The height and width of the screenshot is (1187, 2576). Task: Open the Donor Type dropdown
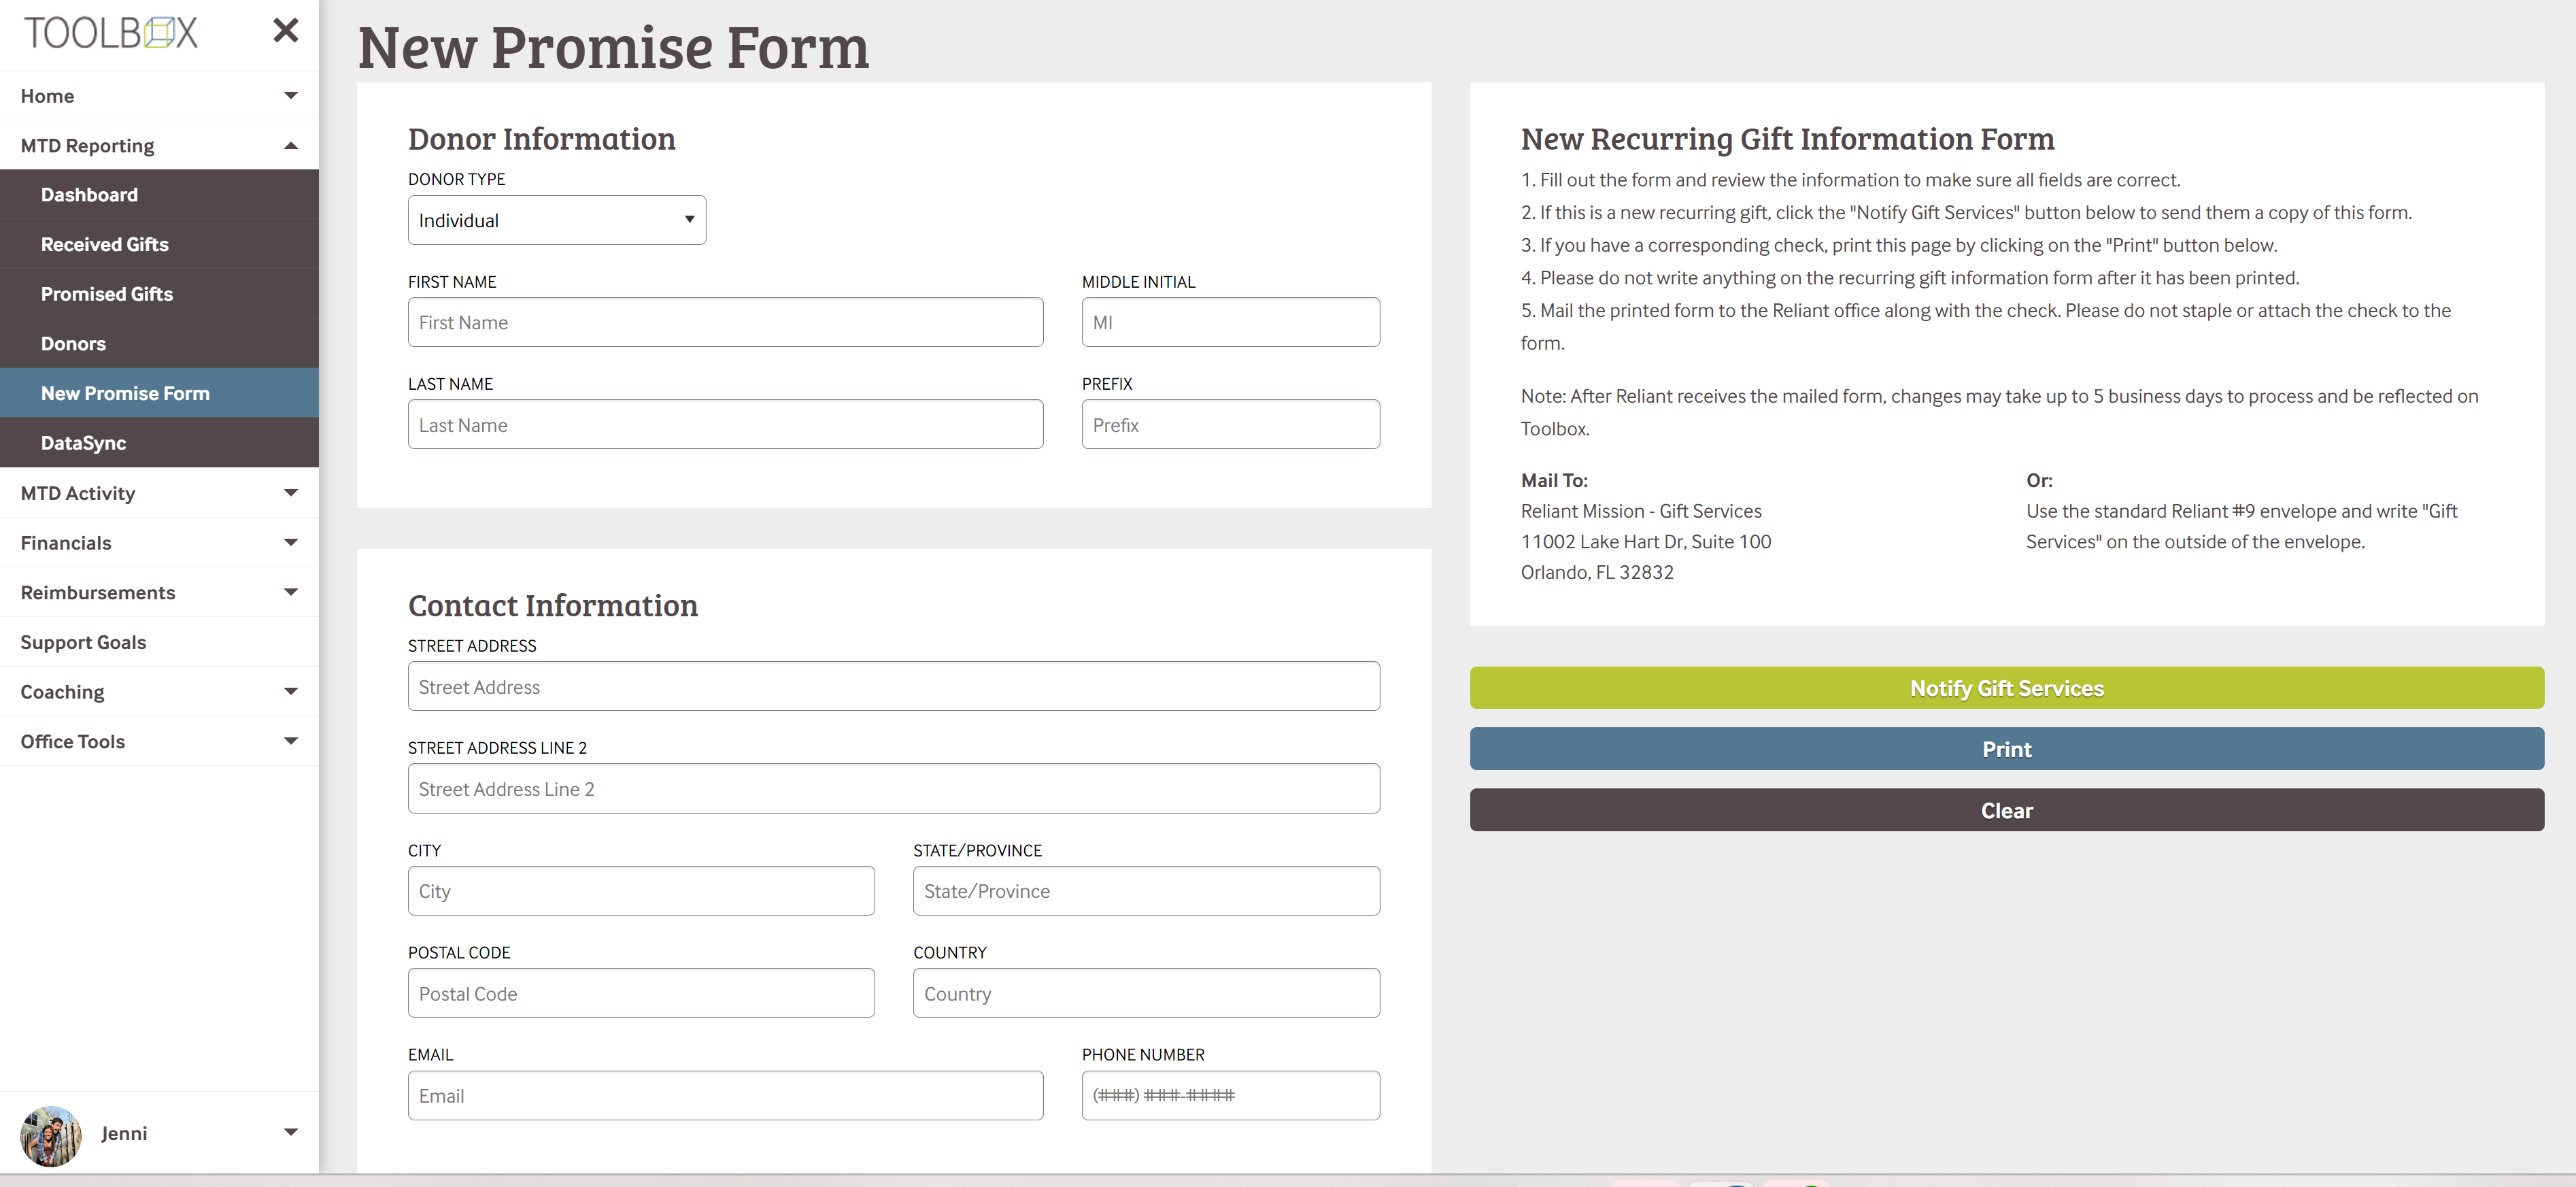[x=556, y=220]
